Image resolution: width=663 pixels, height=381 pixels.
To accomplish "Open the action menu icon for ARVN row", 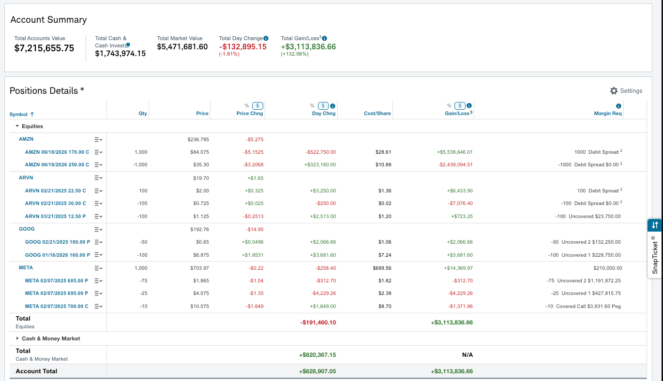I will point(98,178).
